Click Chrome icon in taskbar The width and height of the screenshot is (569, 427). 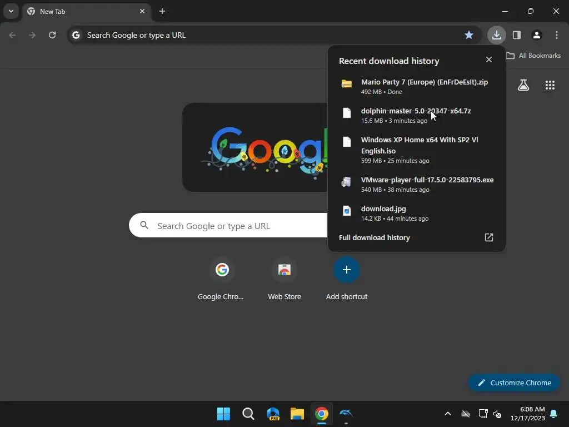322,414
